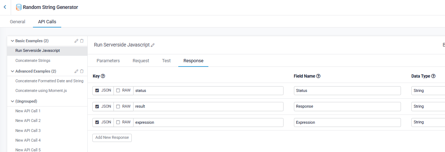Screen dimensions: 445x152
Task: Rename Run Serverside Javascript via pencil icon
Action: [153, 45]
